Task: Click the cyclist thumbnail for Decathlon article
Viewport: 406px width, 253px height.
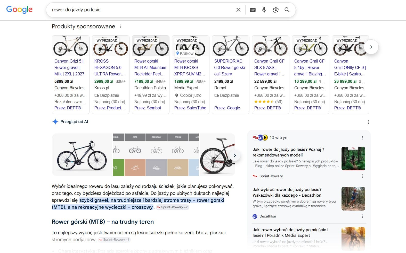Action: pos(353,199)
